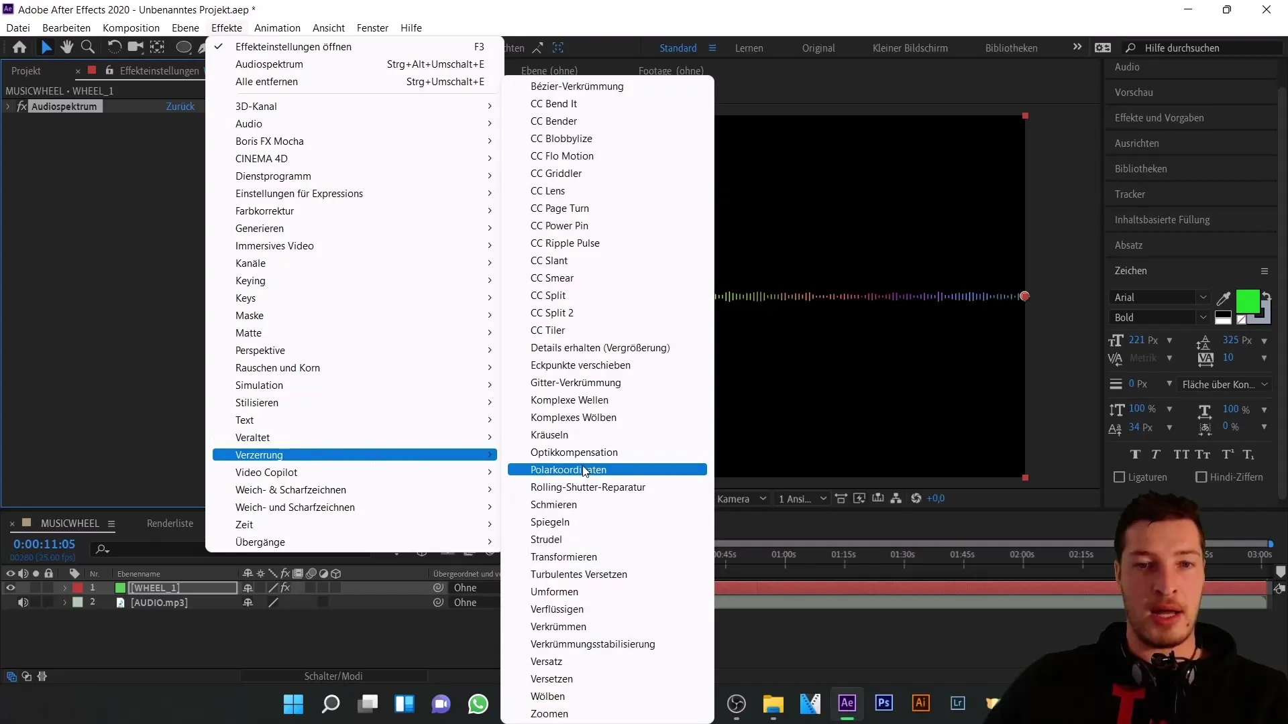Click the red label color of WHEEL_1
The image size is (1288, 724).
coord(78,588)
